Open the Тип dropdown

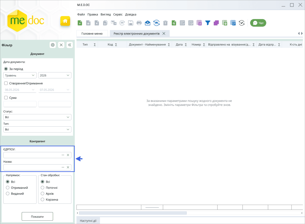[x=37, y=129]
